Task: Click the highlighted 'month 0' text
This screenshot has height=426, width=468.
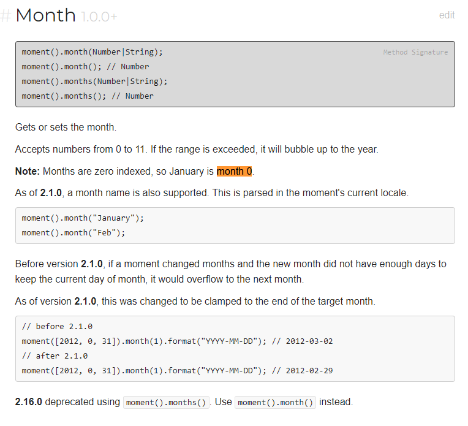Action: pos(234,171)
